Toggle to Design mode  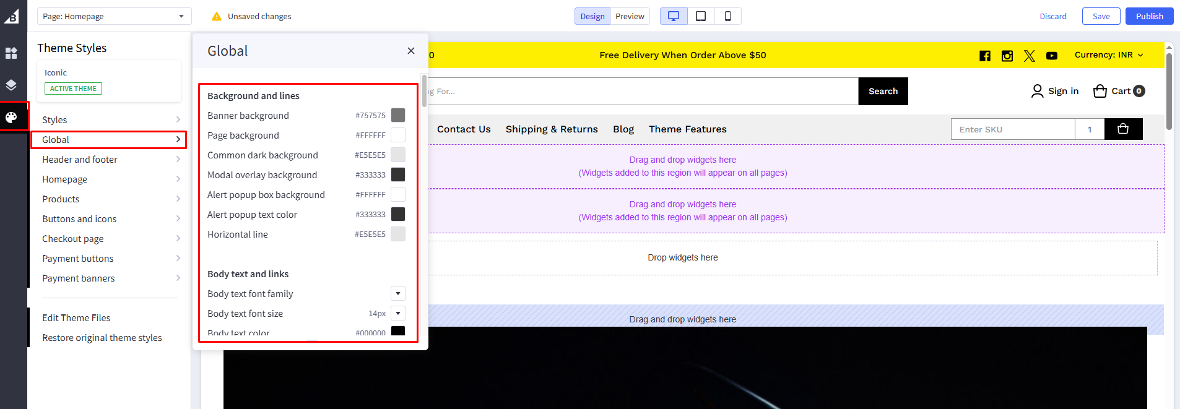click(x=592, y=16)
